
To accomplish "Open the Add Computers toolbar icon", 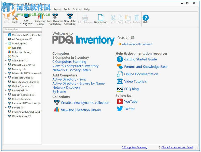I will point(26,19).
